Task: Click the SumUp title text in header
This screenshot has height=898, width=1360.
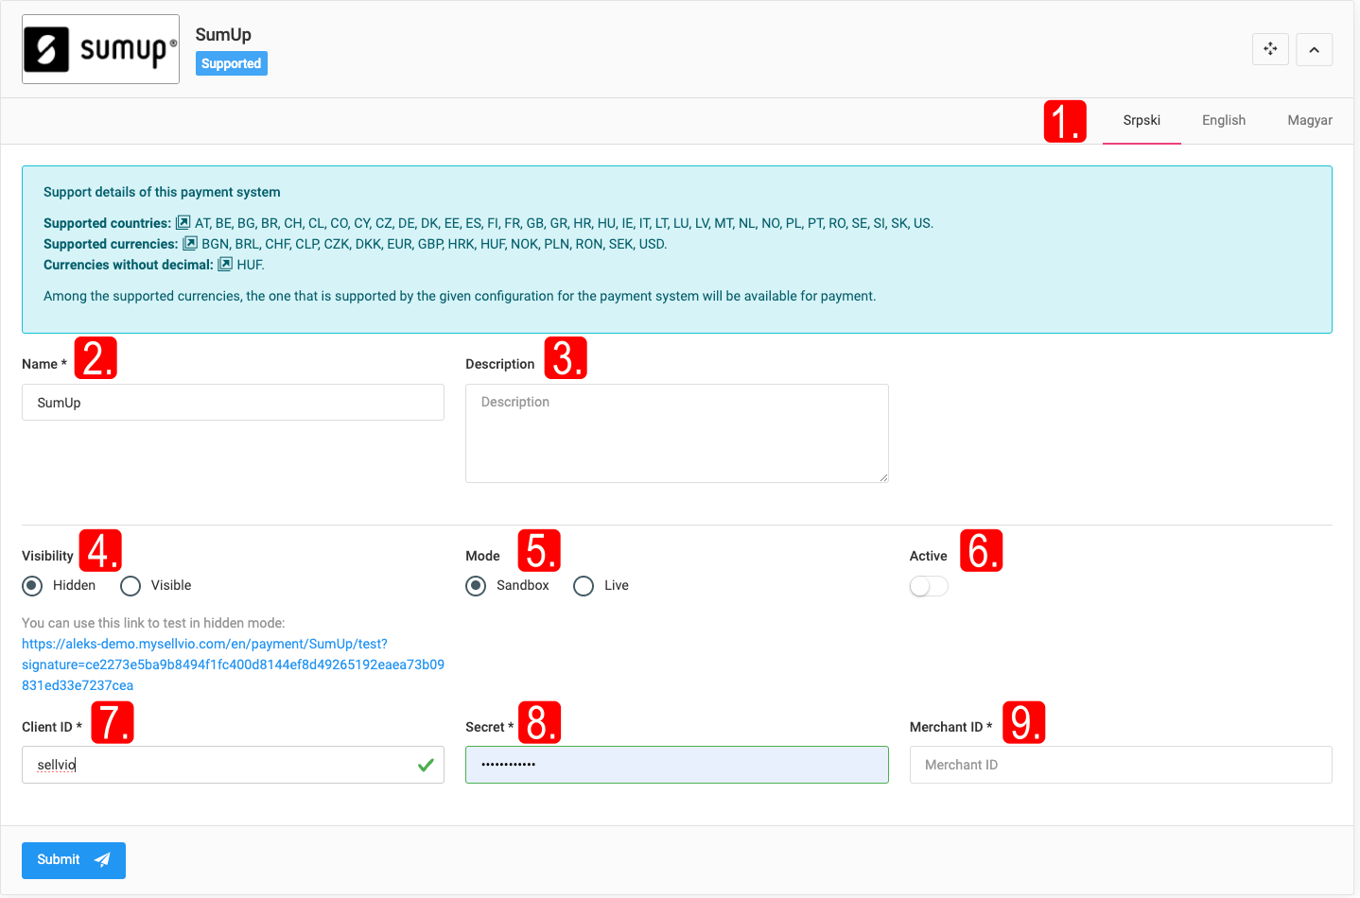Action: pyautogui.click(x=223, y=35)
